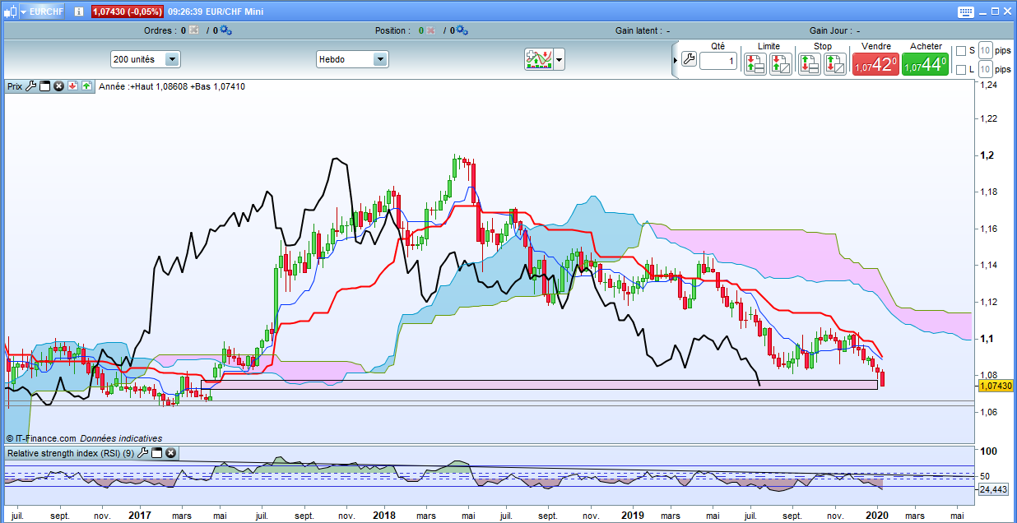Image resolution: width=1017 pixels, height=523 pixels.
Task: Click the Position label
Action: 392,30
